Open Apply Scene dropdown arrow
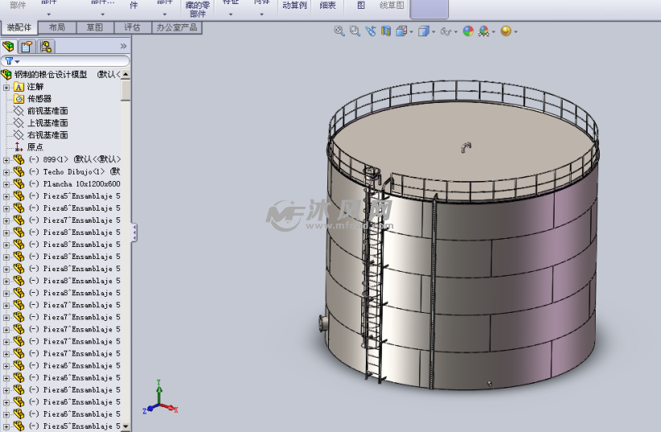Screen dimensions: 661x432 tap(493, 32)
